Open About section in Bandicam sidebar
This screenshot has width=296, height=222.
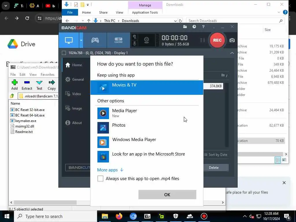[74, 123]
